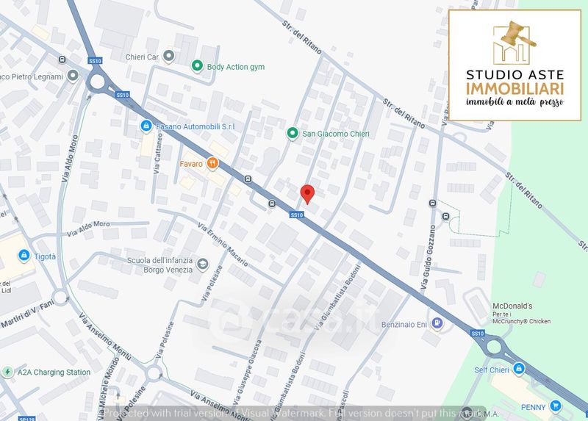Select the bus stop icon on Via Guido Gozzano

point(432,204)
